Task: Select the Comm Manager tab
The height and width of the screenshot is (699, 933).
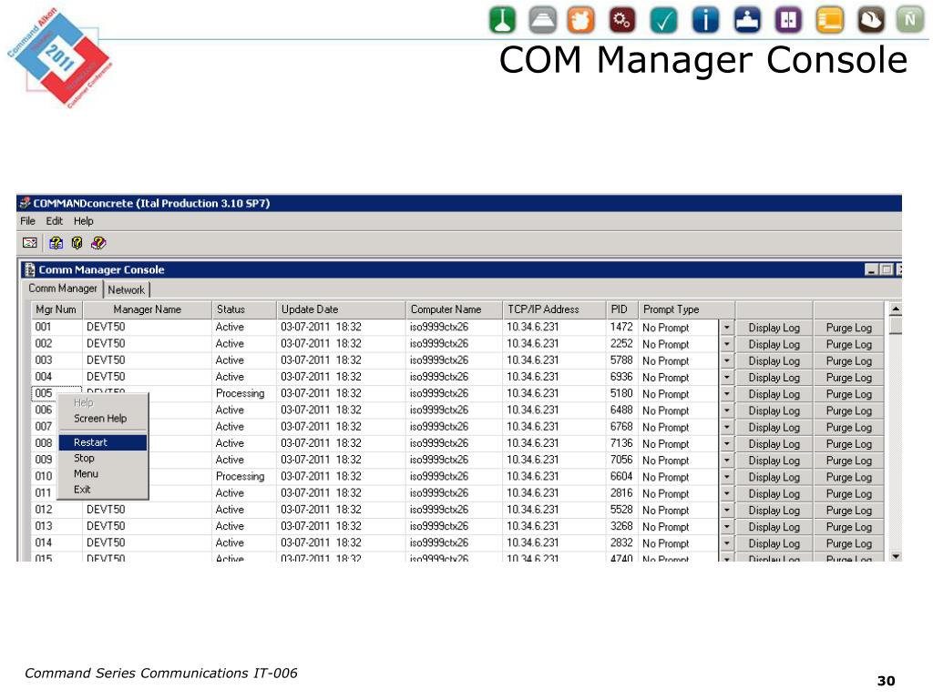Action: coord(63,289)
